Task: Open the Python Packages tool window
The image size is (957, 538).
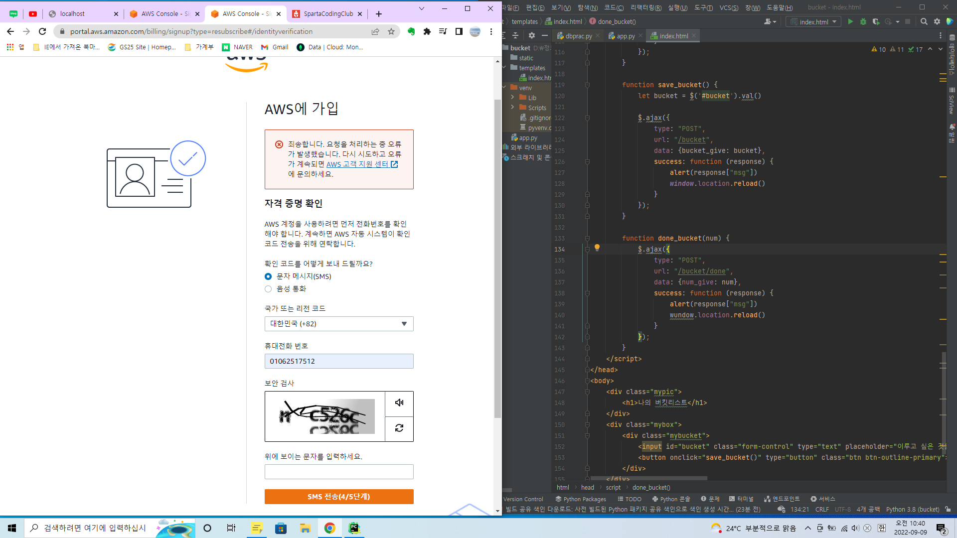Action: [x=581, y=499]
